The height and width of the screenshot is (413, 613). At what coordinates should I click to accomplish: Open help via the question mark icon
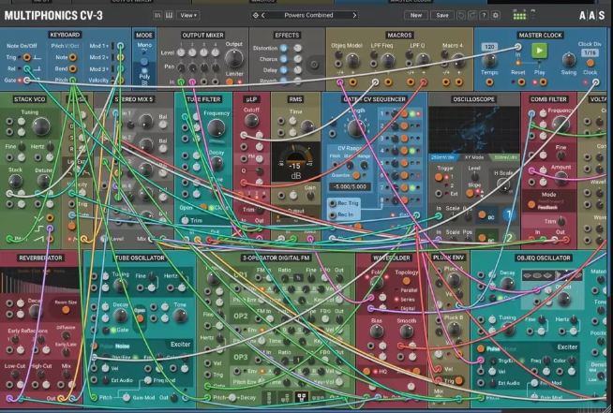tap(484, 15)
